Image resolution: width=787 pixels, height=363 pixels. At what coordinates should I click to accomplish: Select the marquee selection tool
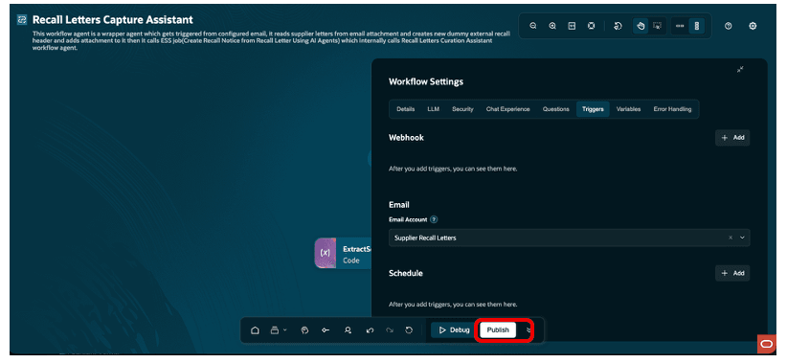pyautogui.click(x=657, y=26)
